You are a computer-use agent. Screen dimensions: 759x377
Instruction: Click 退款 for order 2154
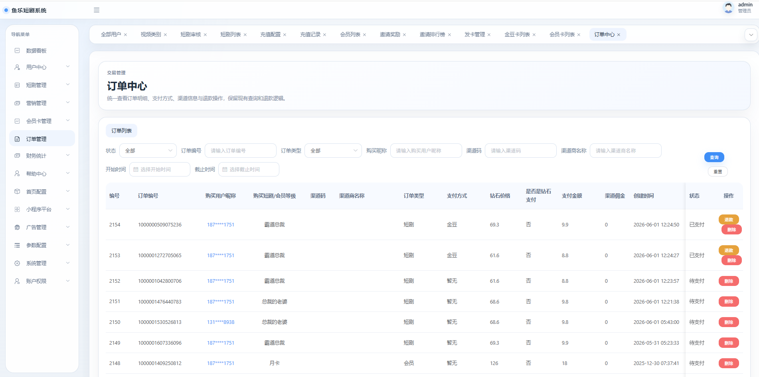click(729, 220)
